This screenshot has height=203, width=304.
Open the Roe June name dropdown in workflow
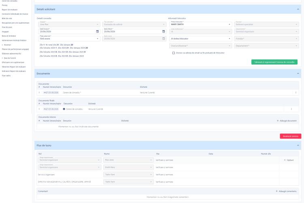(128, 160)
